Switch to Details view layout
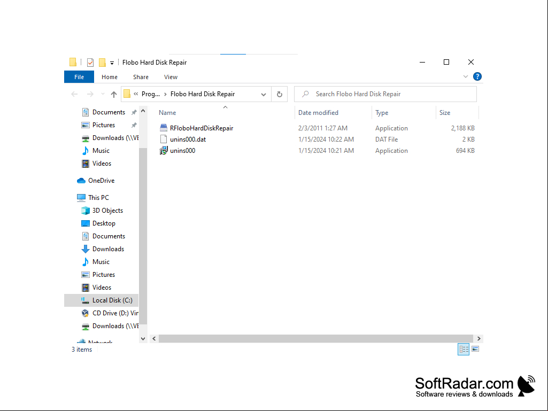 464,349
